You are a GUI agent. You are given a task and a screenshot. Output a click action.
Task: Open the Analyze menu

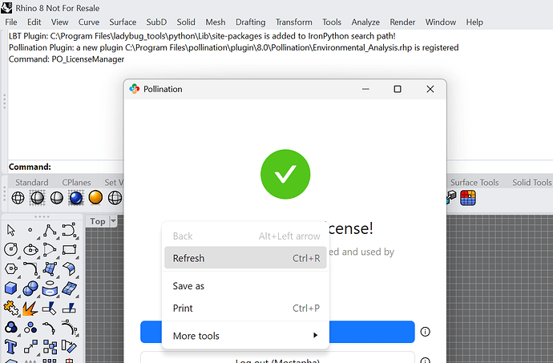pos(365,22)
